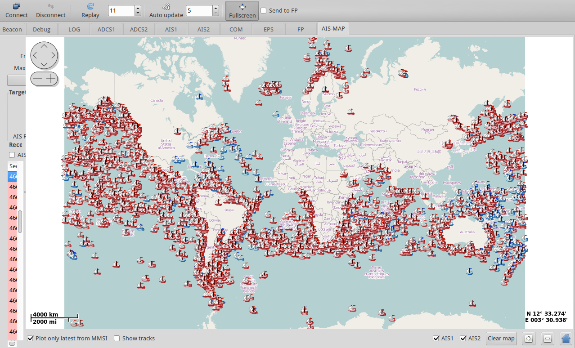Increase the Auto update value of 5
Screen dimensions: 575x348
(x=216, y=8)
